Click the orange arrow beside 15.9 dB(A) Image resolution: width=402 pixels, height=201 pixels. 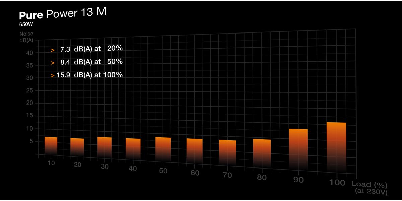52,75
